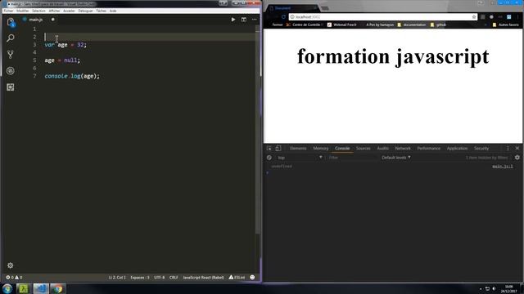The width and height of the screenshot is (524, 294).
Task: Open the Search view in VS Code sidebar
Action: point(11,38)
